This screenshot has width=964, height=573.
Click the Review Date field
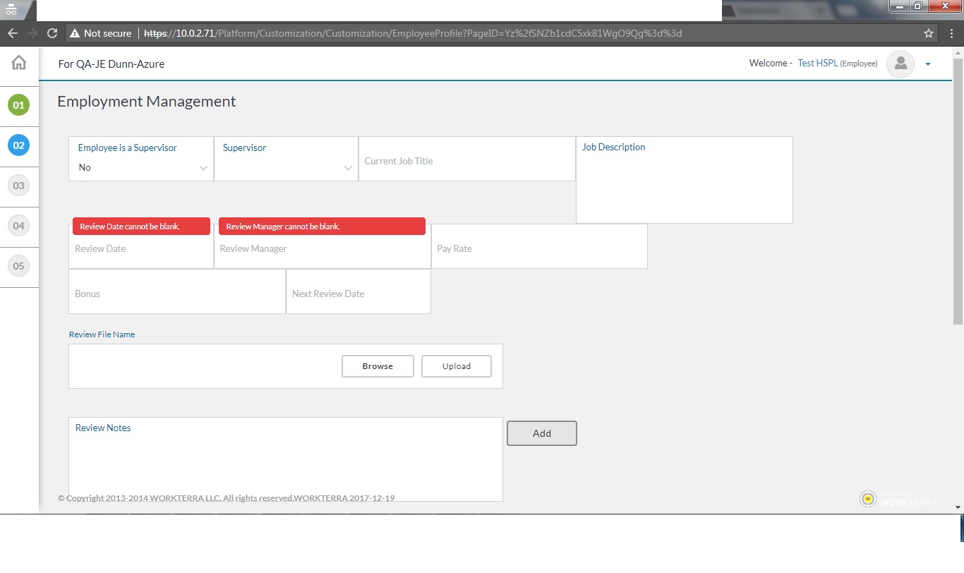(141, 246)
